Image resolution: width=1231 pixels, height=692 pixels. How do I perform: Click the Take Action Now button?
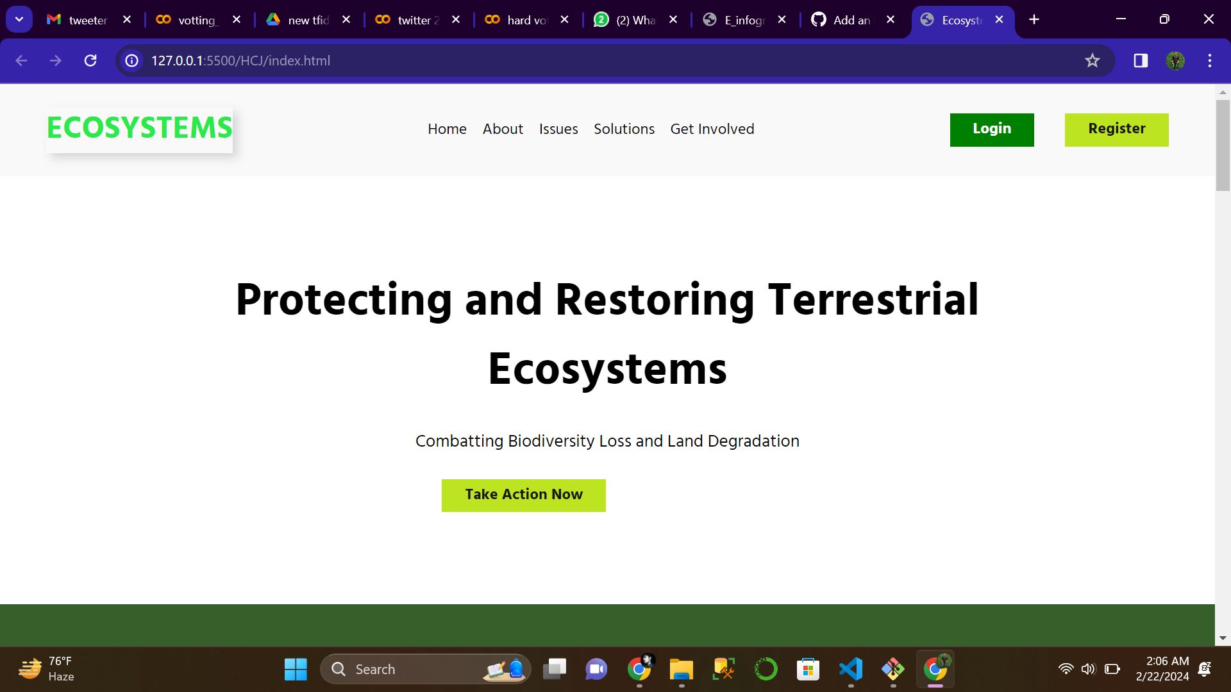click(523, 495)
